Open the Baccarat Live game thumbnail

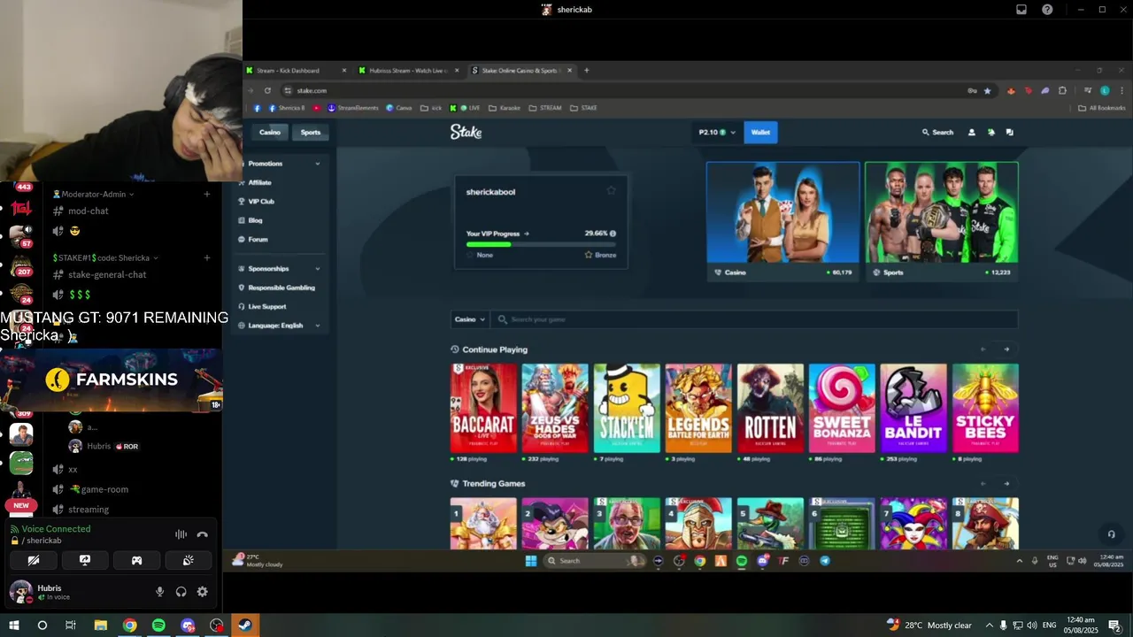coord(483,408)
